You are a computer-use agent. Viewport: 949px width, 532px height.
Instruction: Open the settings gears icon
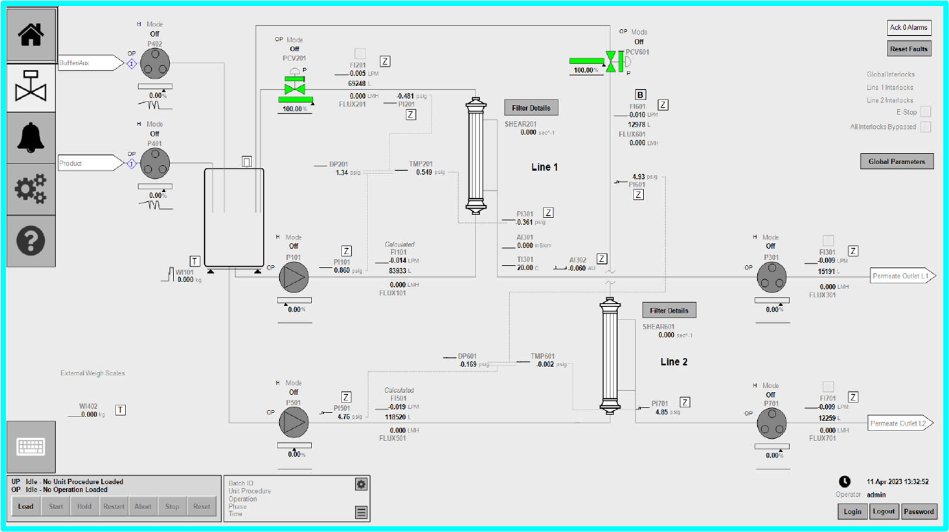[x=31, y=189]
